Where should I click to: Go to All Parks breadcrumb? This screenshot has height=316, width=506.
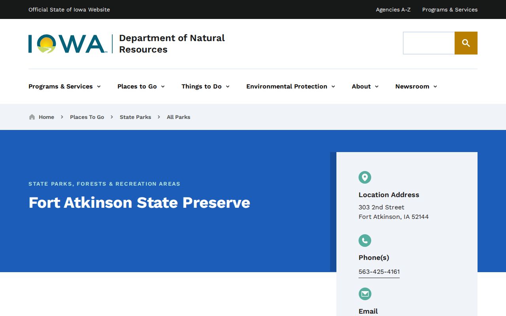178,117
